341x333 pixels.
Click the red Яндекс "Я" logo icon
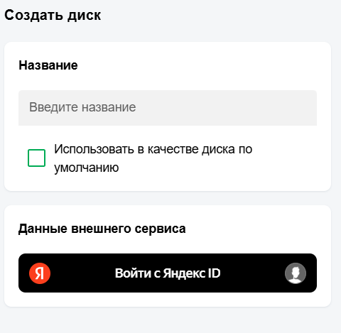click(40, 273)
